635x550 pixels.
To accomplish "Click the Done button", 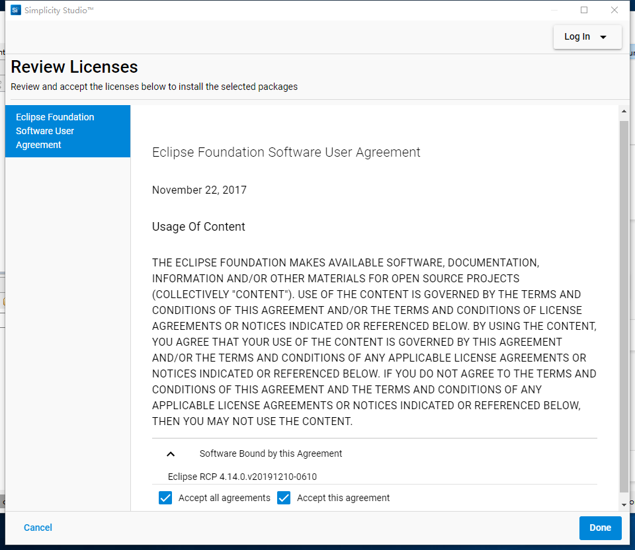I will (600, 528).
